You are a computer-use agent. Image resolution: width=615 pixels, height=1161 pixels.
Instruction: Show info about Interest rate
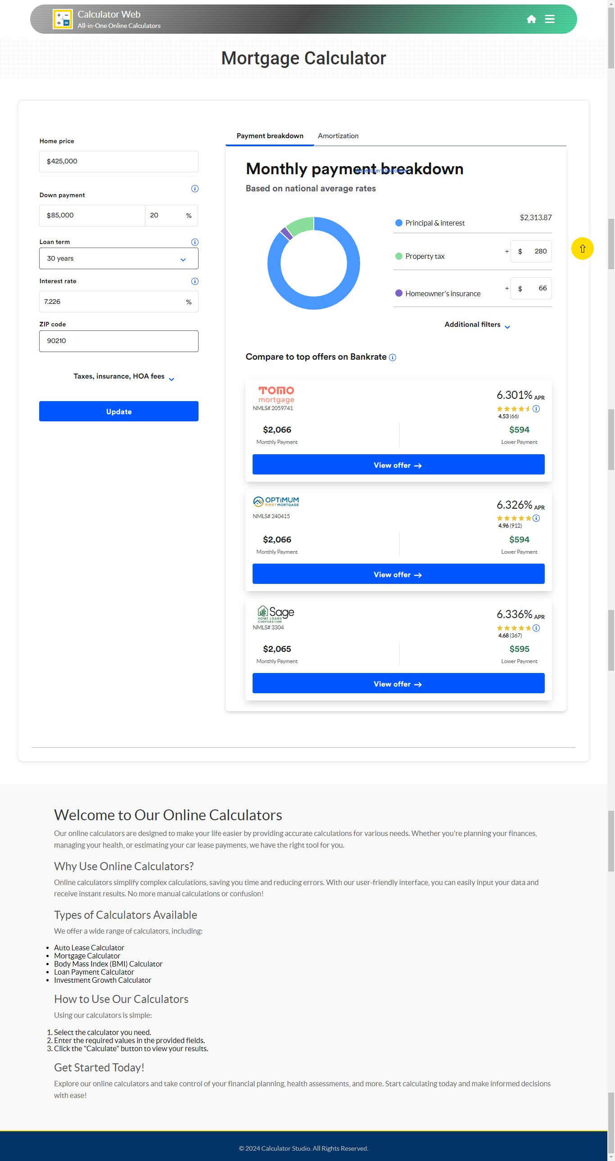pyautogui.click(x=195, y=281)
